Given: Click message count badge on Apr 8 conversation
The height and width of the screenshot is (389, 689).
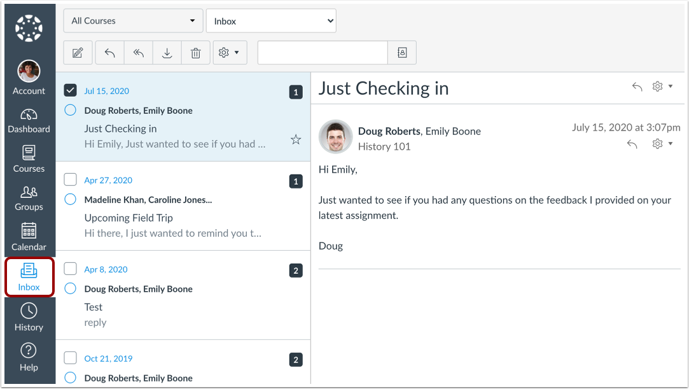Looking at the screenshot, I should point(296,271).
